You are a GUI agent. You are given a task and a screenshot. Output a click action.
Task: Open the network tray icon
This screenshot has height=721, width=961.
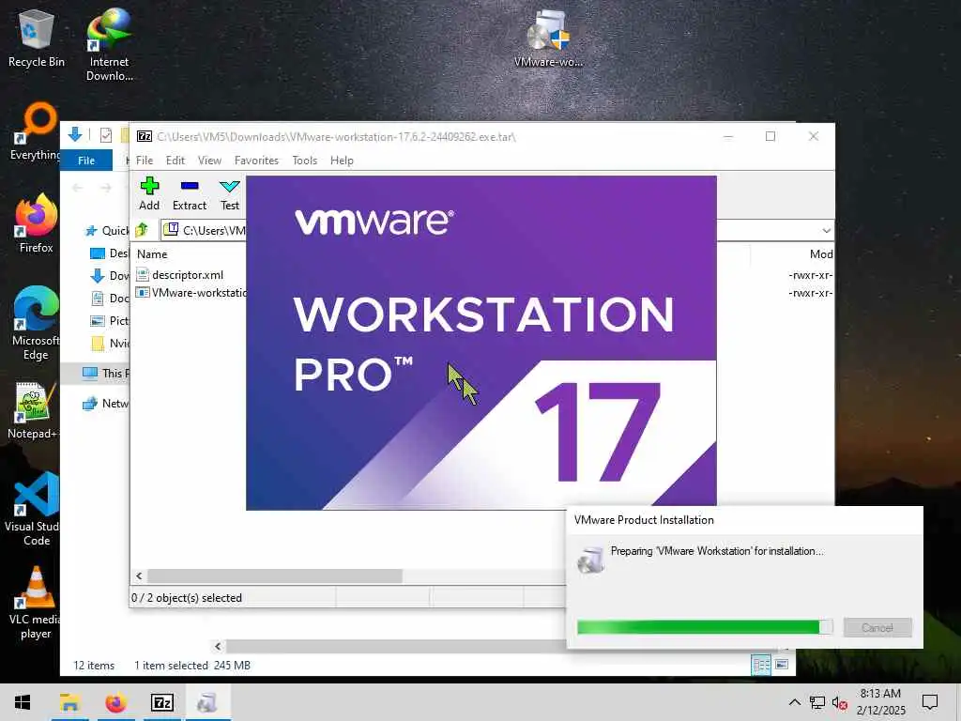[817, 702]
